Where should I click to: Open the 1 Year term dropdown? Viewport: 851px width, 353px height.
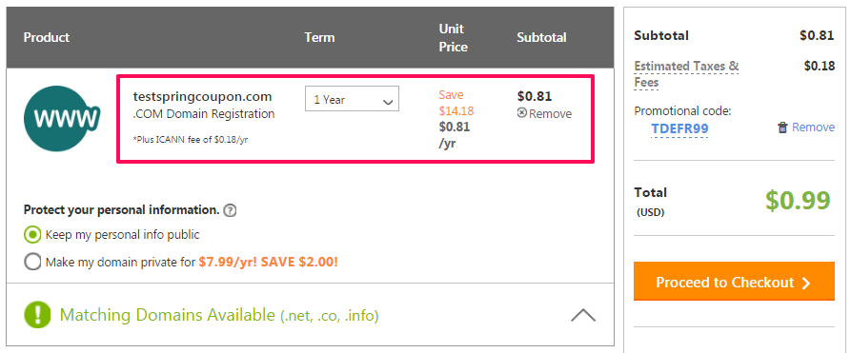tap(352, 99)
